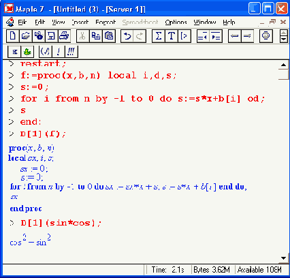Open the Insert menu
This screenshot has height=278, width=290.
pyautogui.click(x=80, y=22)
